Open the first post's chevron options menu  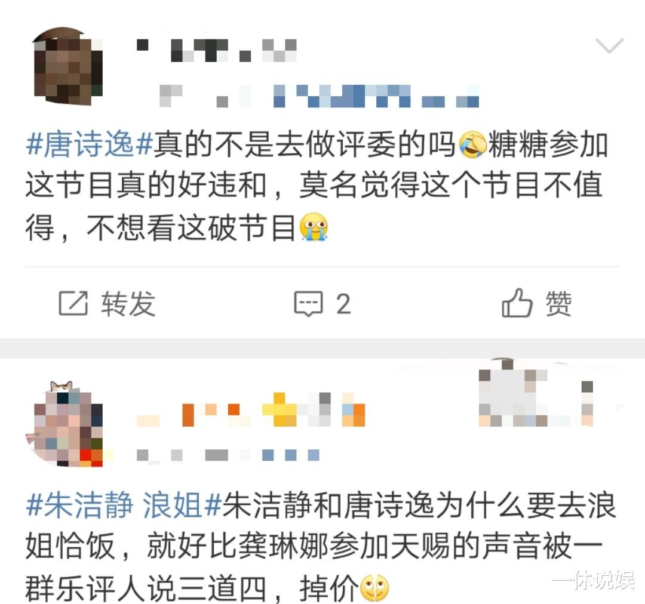click(x=610, y=45)
